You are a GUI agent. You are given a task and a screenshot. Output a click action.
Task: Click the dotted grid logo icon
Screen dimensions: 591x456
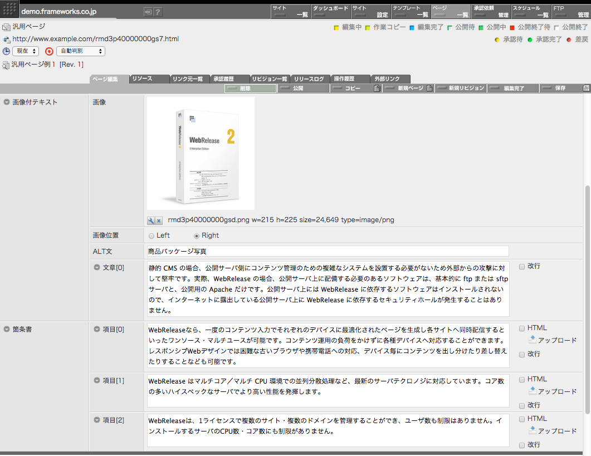(9, 9)
